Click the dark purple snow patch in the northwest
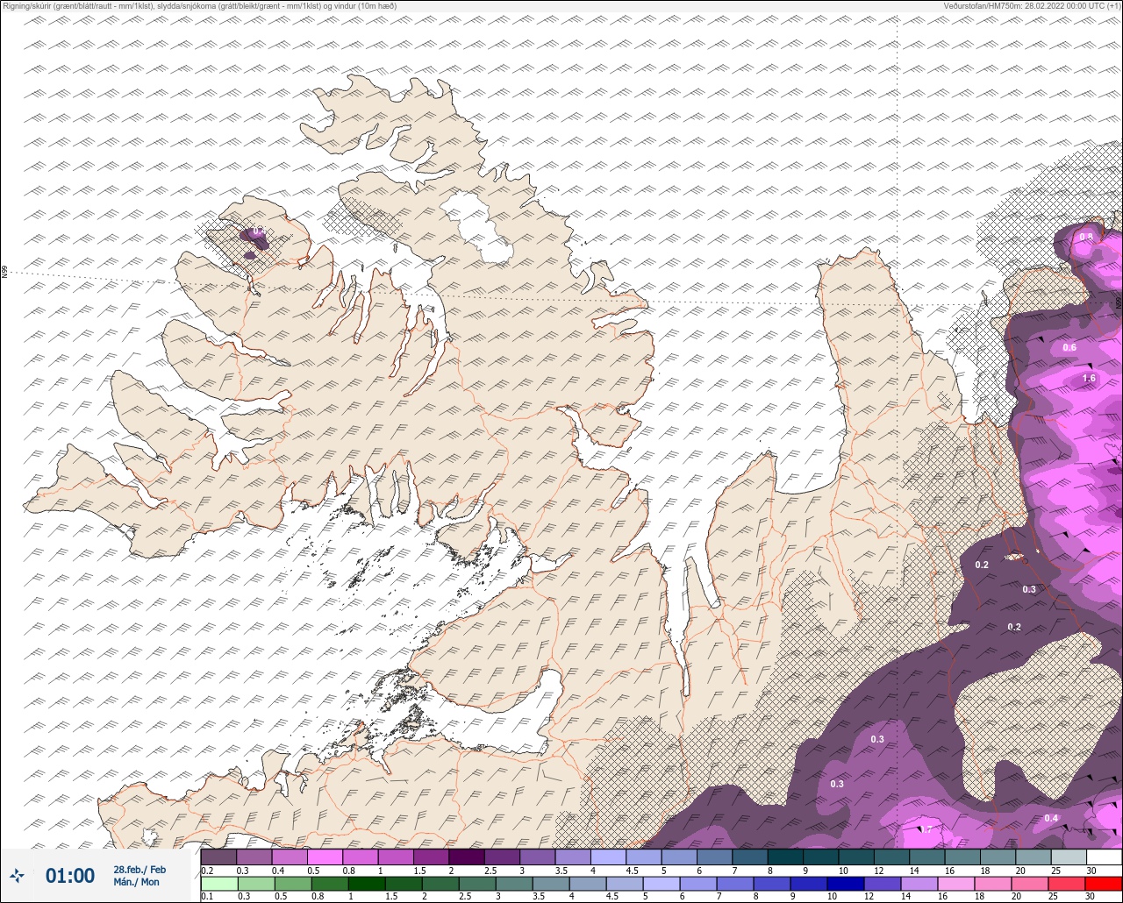This screenshot has width=1123, height=903. 253,241
